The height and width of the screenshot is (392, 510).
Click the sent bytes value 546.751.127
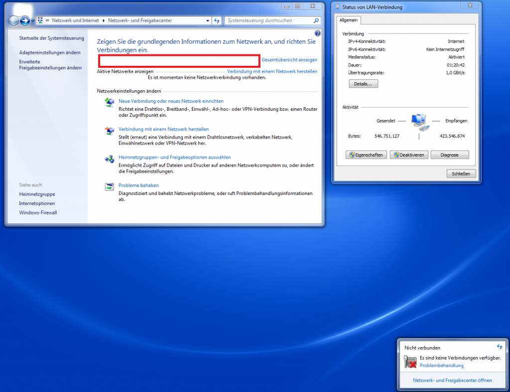pos(386,136)
